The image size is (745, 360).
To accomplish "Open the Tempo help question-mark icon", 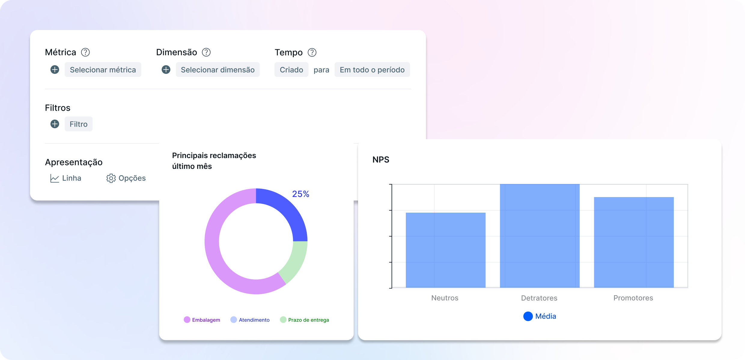I will (312, 52).
